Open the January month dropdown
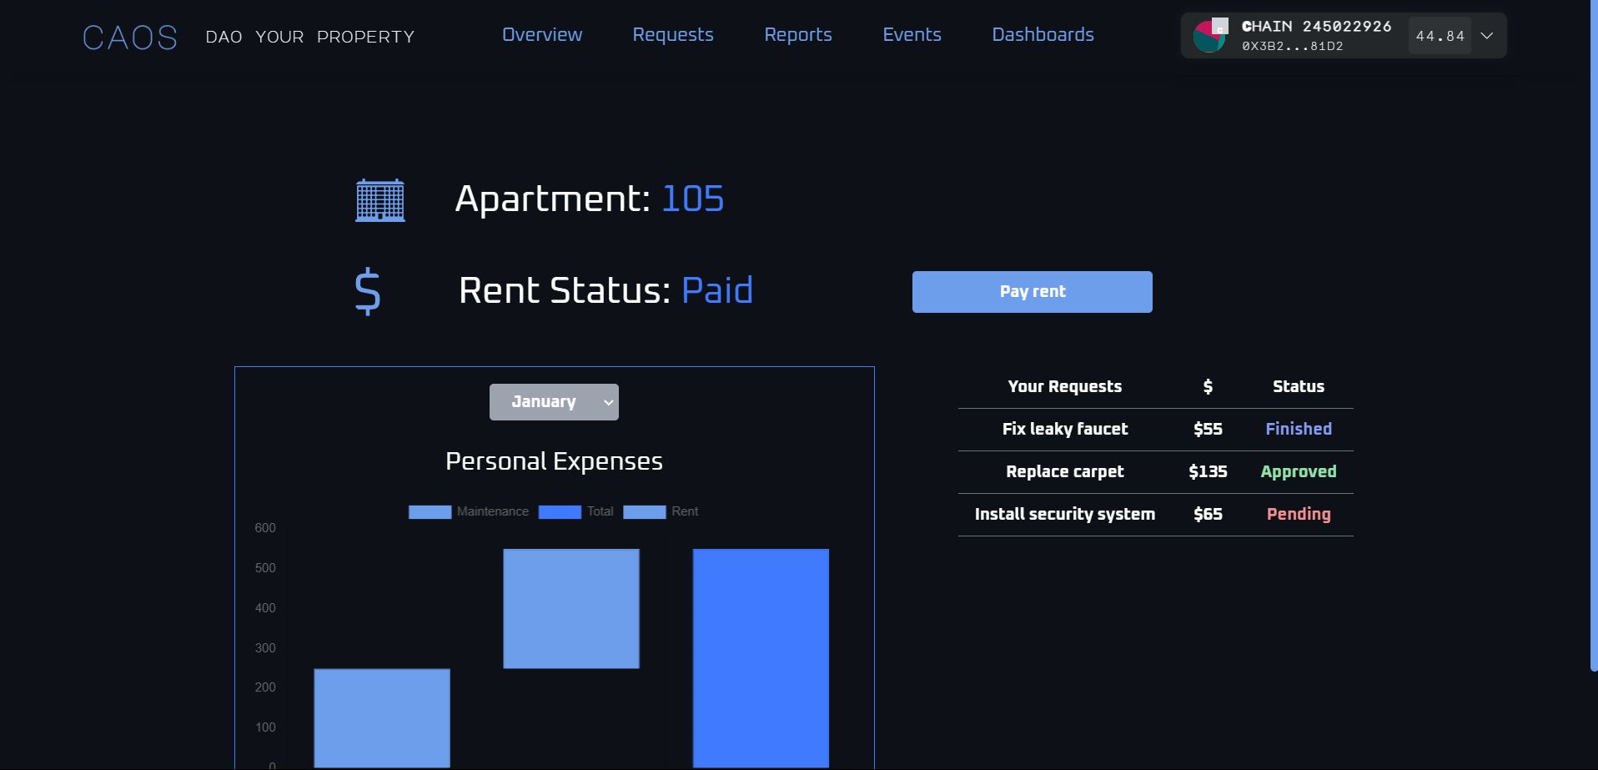This screenshot has width=1598, height=770. coord(554,401)
